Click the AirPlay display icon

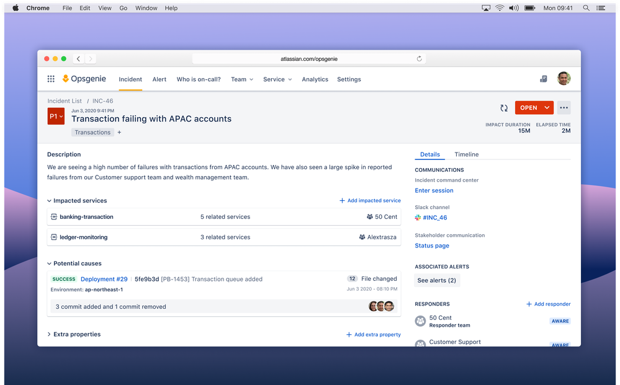[486, 8]
